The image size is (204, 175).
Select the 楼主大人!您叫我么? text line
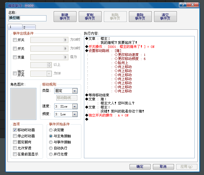(x=117, y=103)
